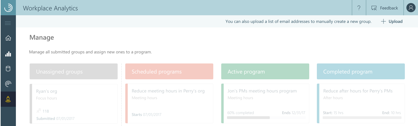Select the Active program column header

[265, 71]
